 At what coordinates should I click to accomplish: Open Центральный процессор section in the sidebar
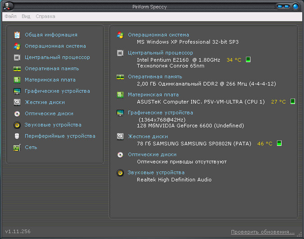tap(57, 57)
